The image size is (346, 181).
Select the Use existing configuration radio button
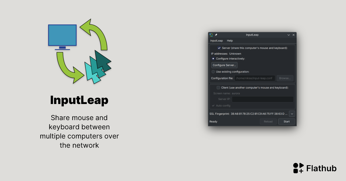coord(213,72)
